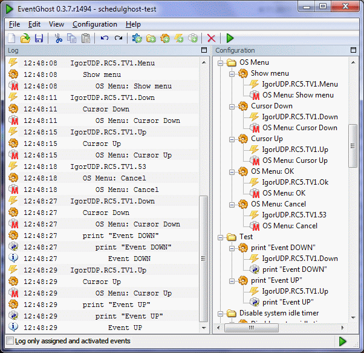
Task: Click the Add Plugin toolbar icon
Action: (137, 38)
